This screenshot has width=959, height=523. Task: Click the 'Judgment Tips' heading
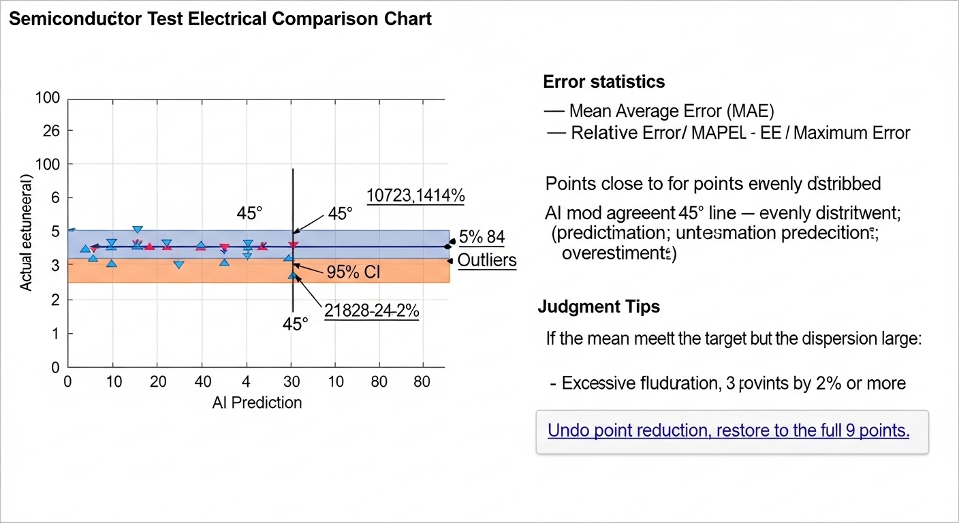pyautogui.click(x=599, y=307)
